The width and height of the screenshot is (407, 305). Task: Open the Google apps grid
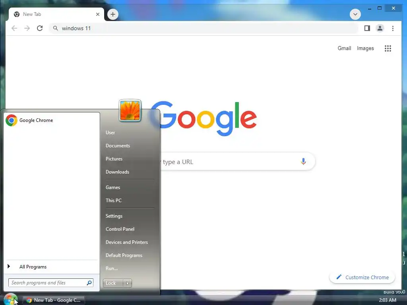pyautogui.click(x=388, y=48)
